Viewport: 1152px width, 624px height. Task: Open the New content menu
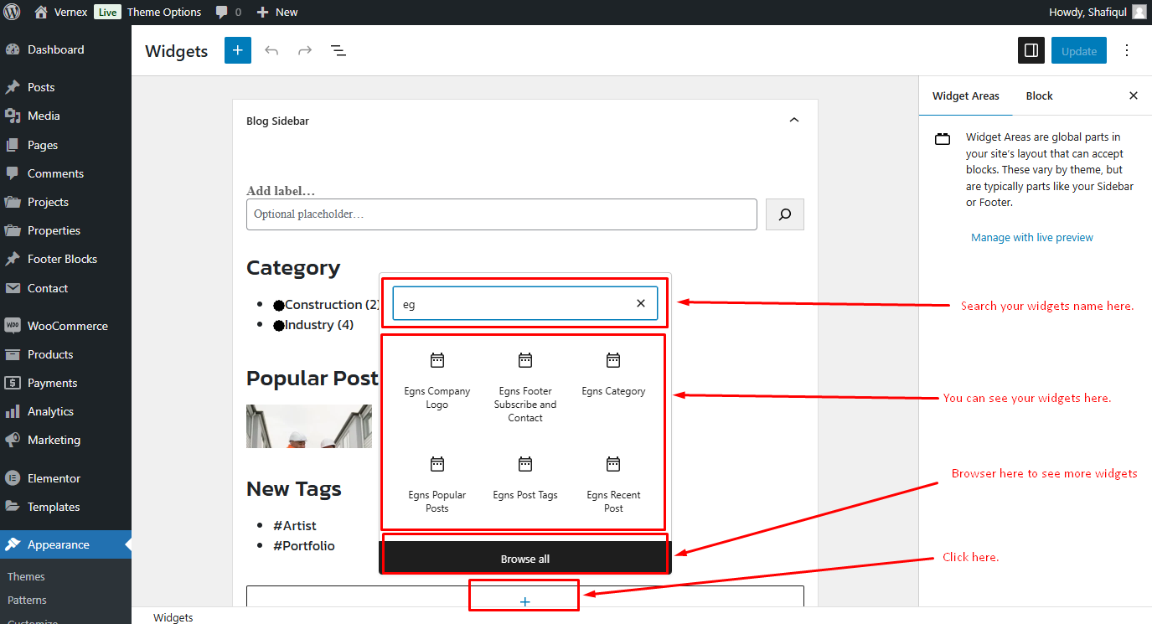click(x=277, y=12)
